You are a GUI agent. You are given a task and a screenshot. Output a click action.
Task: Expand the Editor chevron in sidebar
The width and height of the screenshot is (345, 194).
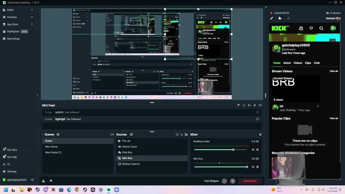(32, 10)
